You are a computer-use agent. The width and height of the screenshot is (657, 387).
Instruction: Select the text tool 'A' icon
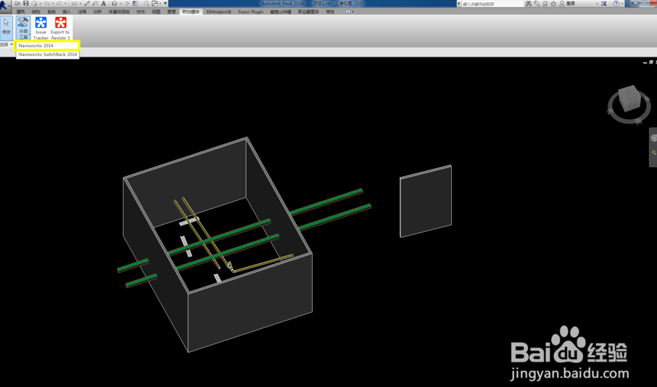[x=104, y=3]
